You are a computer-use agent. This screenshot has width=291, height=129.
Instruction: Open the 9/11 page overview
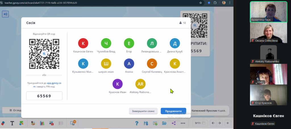click(198, 123)
